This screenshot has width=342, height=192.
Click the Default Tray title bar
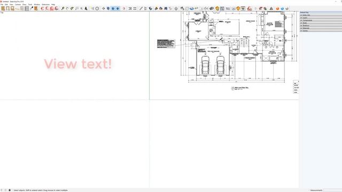tap(321, 12)
